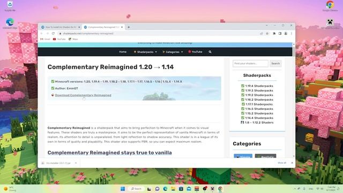Click the taskbar Search box

(x=136, y=189)
